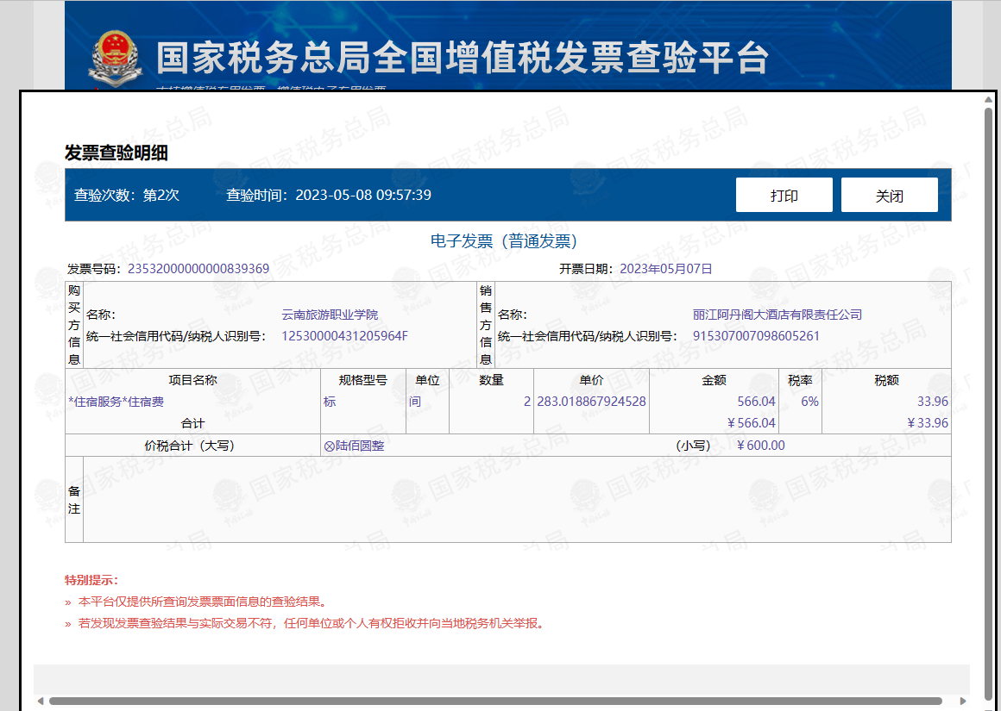
Task: Click the horizontal scrollbar right arrow
Action: (962, 701)
